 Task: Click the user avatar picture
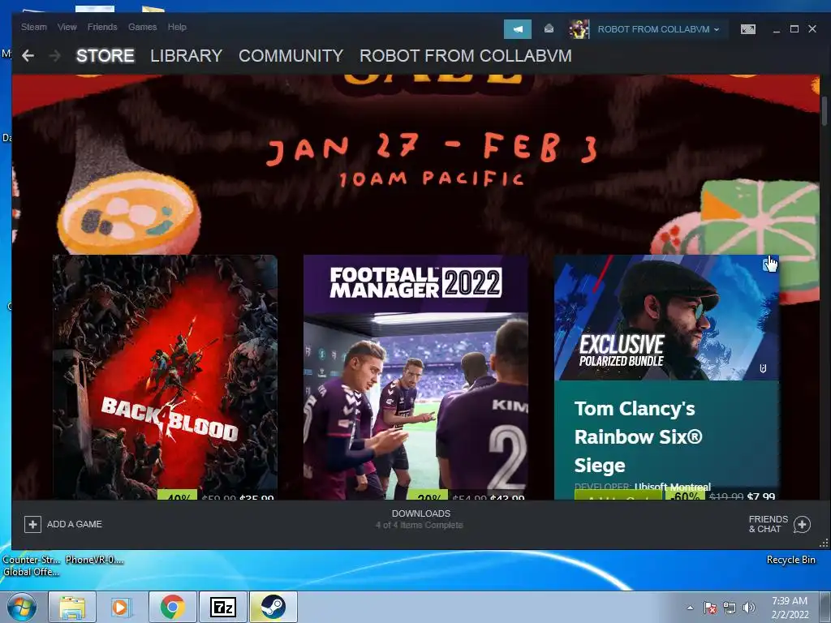click(579, 29)
